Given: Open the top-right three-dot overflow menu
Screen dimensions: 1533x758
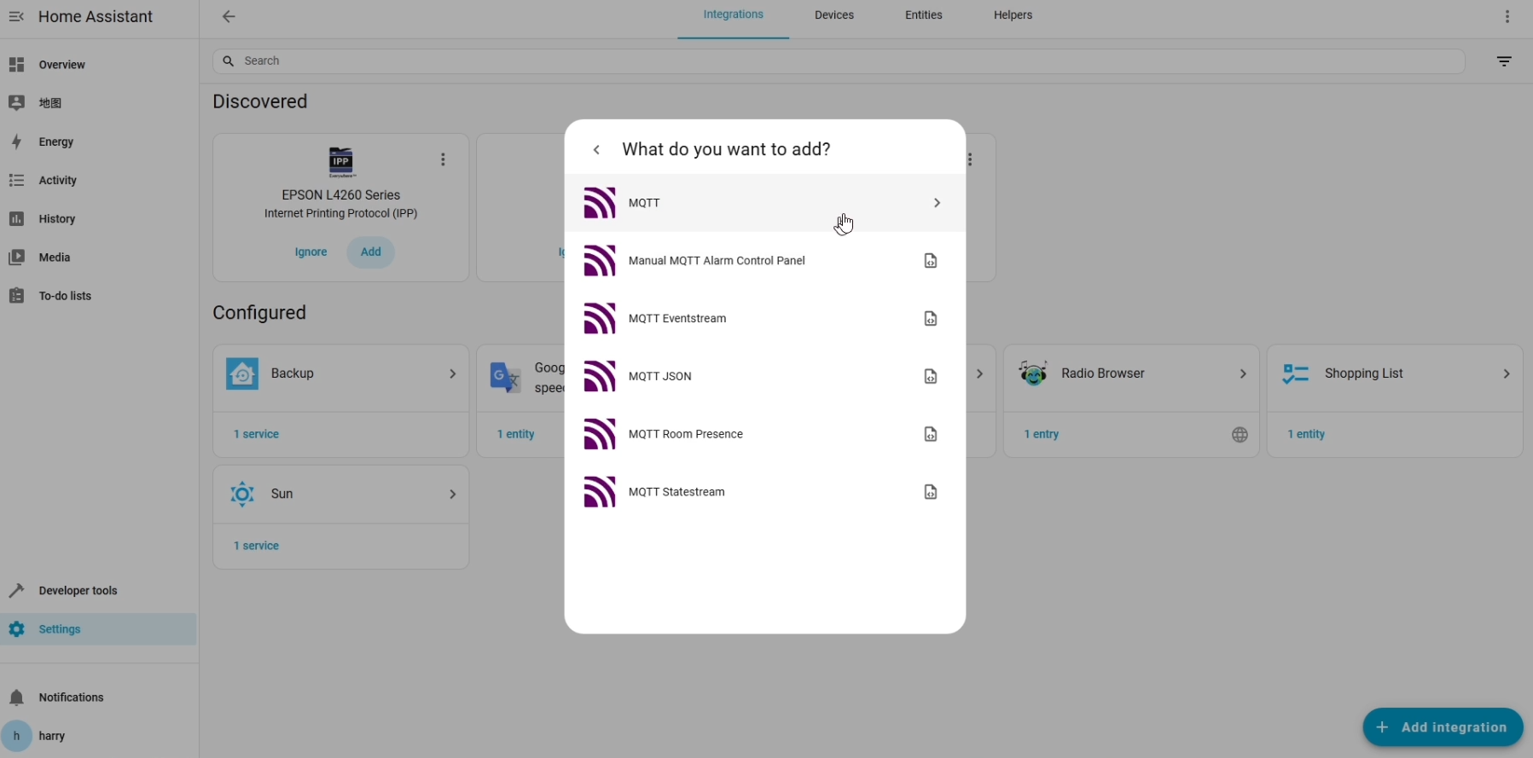Looking at the screenshot, I should [1507, 17].
